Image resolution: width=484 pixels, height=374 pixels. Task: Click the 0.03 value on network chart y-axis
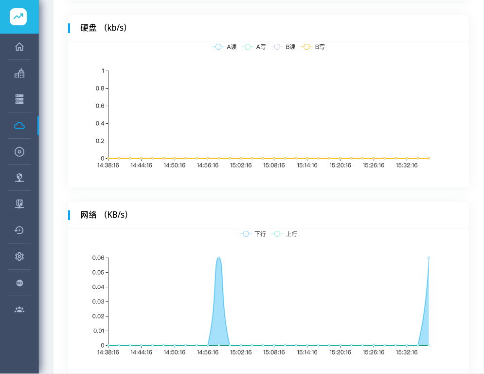tap(98, 301)
